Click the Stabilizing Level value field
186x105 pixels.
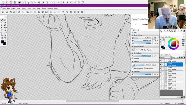[154, 56]
